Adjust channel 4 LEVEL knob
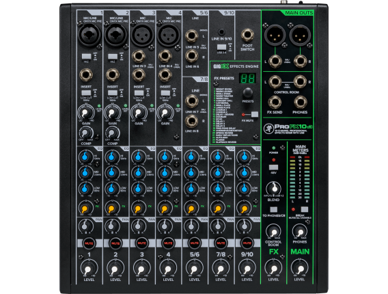This screenshot has width=388, height=294. (167, 268)
